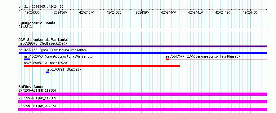The image size is (276, 113).
Task: Click the small blue nsv6103791 variant bar
Action: [x=47, y=72]
